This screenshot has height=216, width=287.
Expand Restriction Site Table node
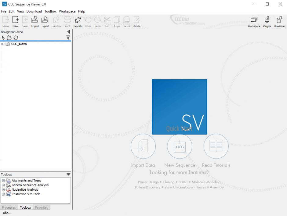pos(3,194)
